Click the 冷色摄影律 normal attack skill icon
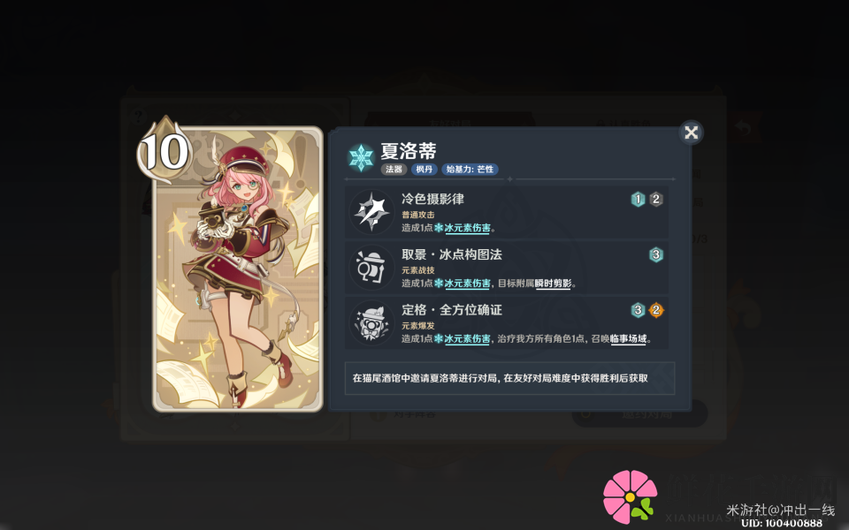This screenshot has height=530, width=849. tap(371, 212)
